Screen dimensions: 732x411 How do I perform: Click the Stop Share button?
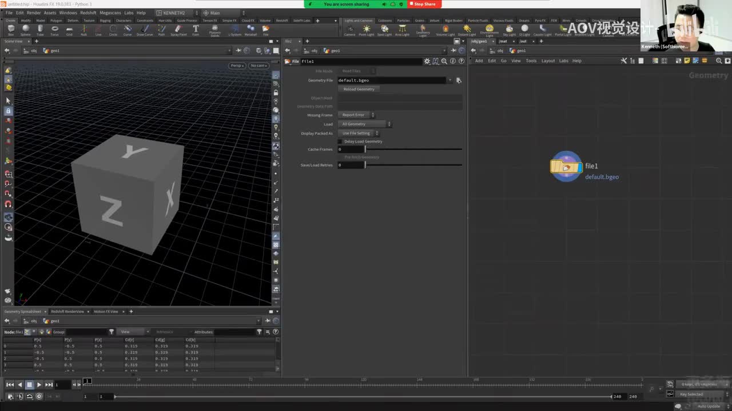[424, 4]
